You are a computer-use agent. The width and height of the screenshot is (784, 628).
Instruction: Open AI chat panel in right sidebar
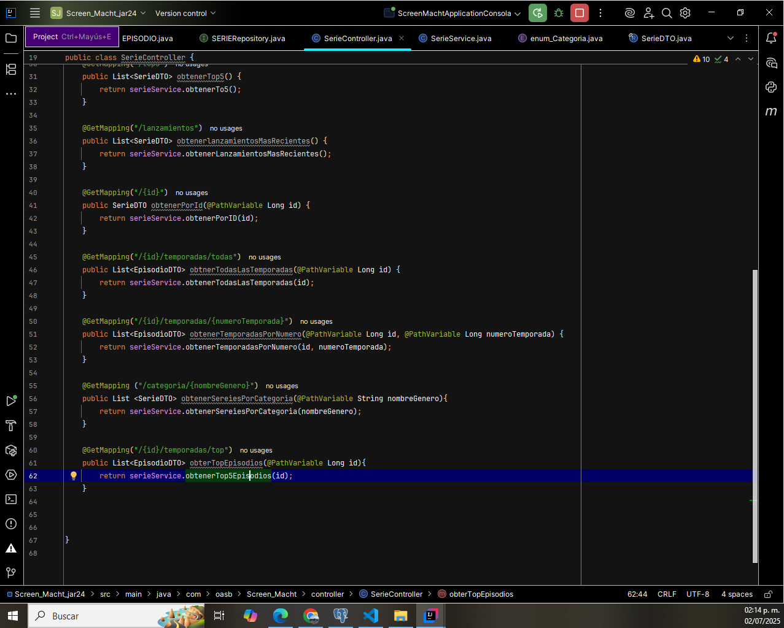[772, 63]
